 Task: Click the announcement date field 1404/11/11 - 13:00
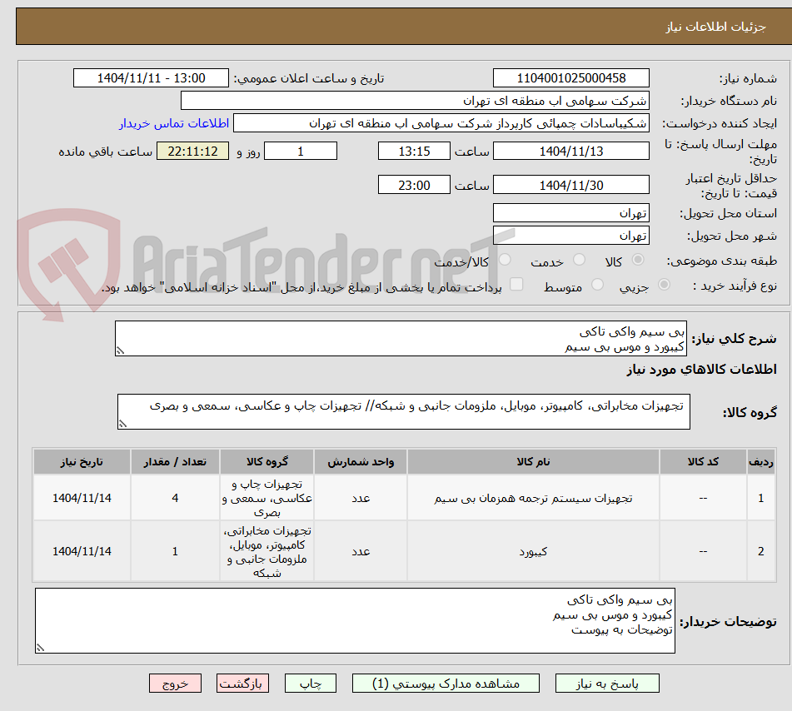tap(151, 78)
